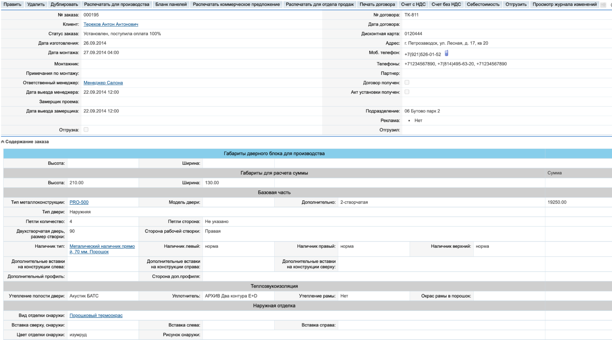Open the Металический наличник link
Screen dimensions: 612x340
tap(102, 246)
